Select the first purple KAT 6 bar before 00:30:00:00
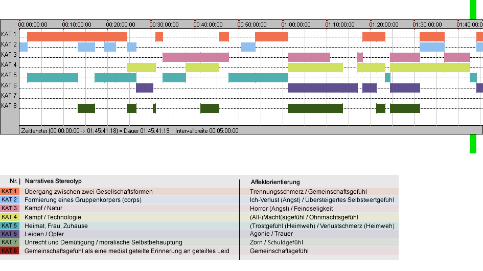Screen dimensions: 483x271 [145, 88]
